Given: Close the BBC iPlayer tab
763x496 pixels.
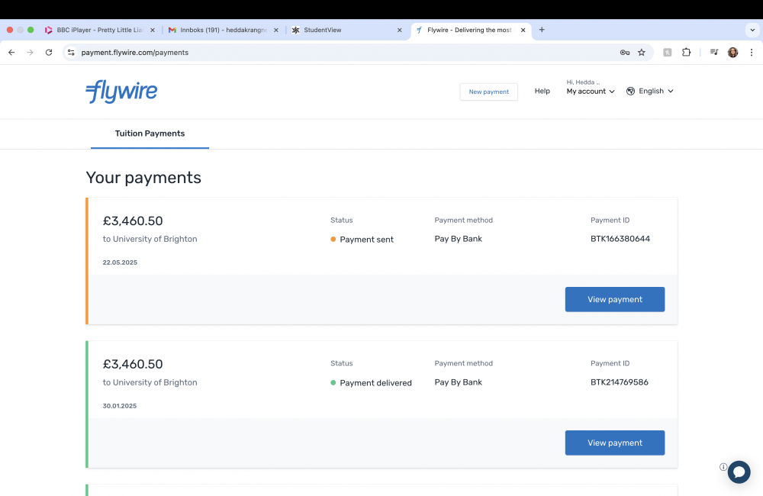Looking at the screenshot, I should 153,31.
